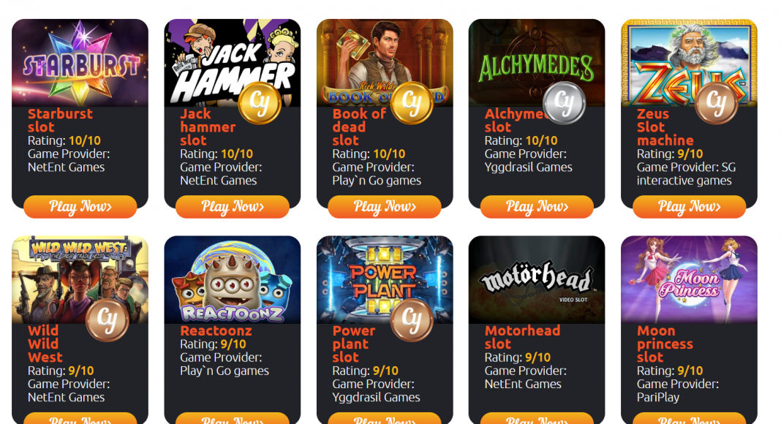781x424 pixels.
Task: Open the Power plant slot title link
Action: click(x=354, y=344)
